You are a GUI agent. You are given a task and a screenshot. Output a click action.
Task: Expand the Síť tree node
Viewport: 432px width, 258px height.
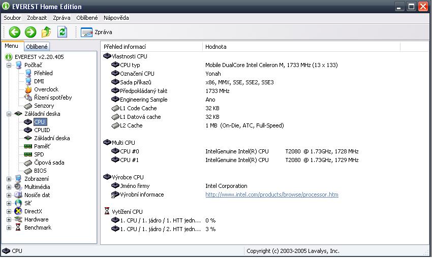[x=9, y=203]
